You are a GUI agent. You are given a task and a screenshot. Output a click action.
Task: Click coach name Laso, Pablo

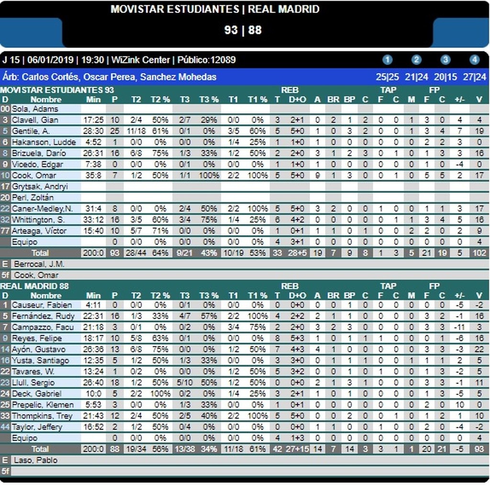tap(35, 460)
